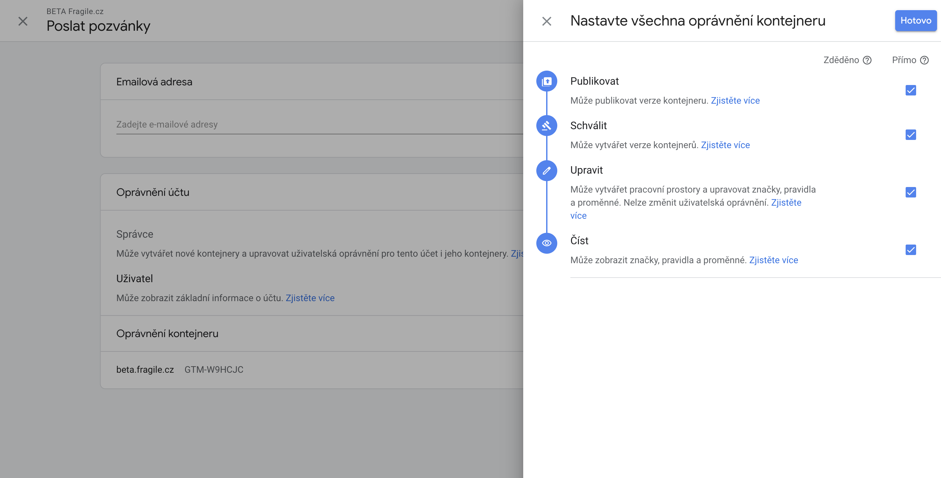Click the Upravit pencil icon

click(546, 170)
